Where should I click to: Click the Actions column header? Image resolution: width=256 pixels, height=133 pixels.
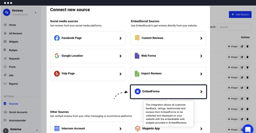click(x=245, y=37)
